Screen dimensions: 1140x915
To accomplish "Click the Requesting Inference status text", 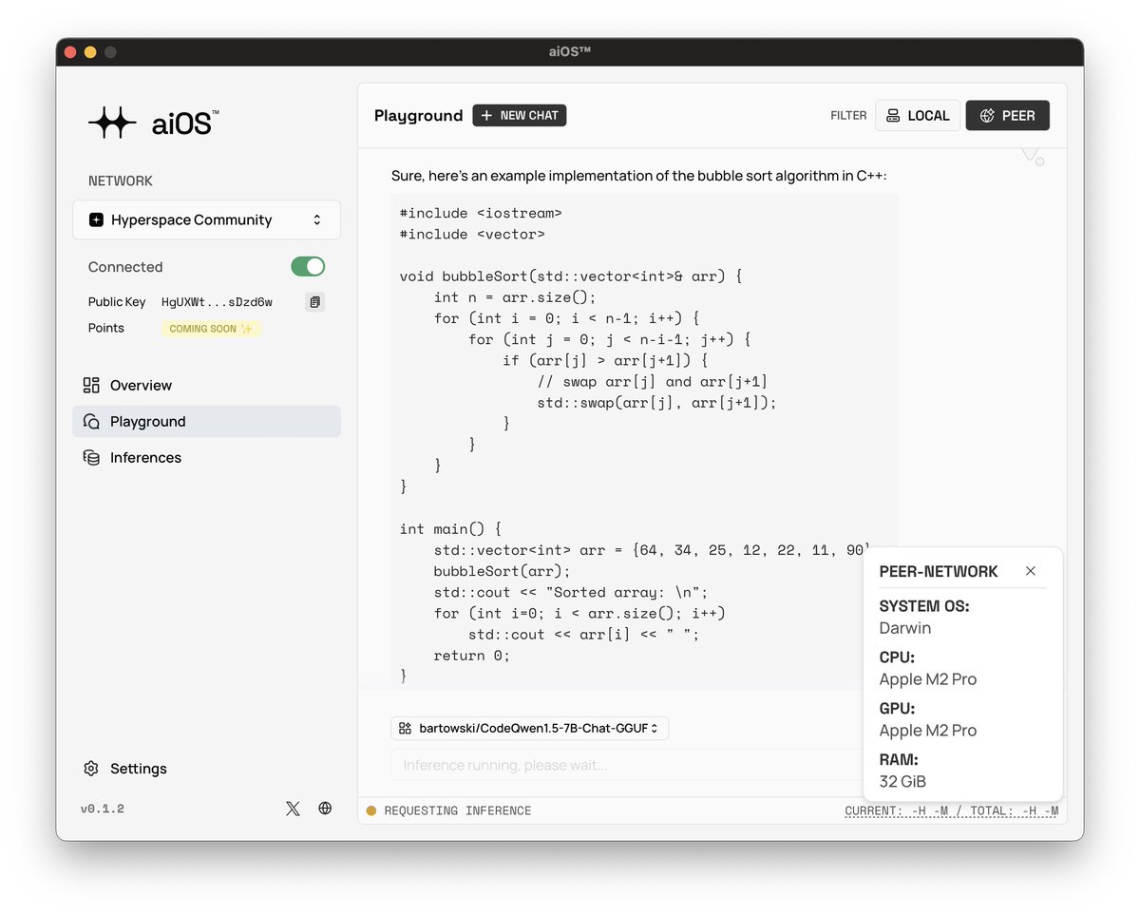I will 458,810.
